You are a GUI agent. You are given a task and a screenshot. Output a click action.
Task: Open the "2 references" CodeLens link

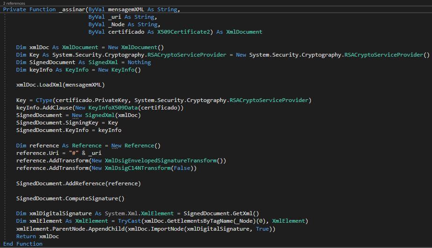pyautogui.click(x=14, y=3)
